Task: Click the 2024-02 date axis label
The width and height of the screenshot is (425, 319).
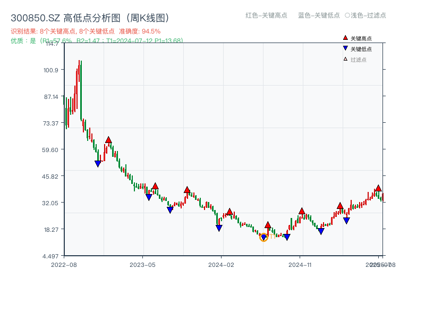Action: [x=220, y=264]
